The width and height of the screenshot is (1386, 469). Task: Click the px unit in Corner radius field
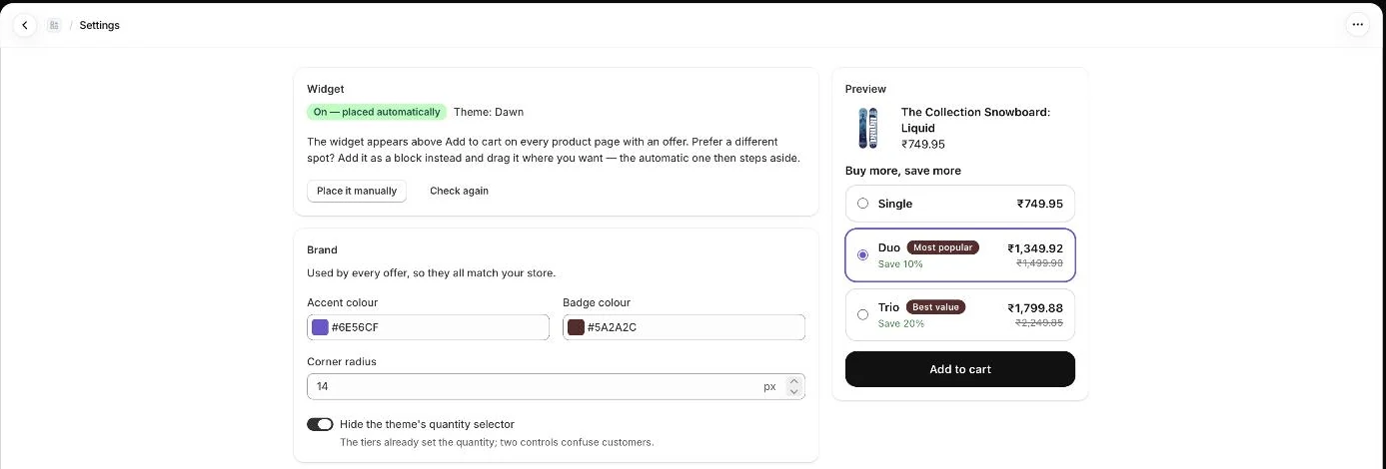point(769,386)
